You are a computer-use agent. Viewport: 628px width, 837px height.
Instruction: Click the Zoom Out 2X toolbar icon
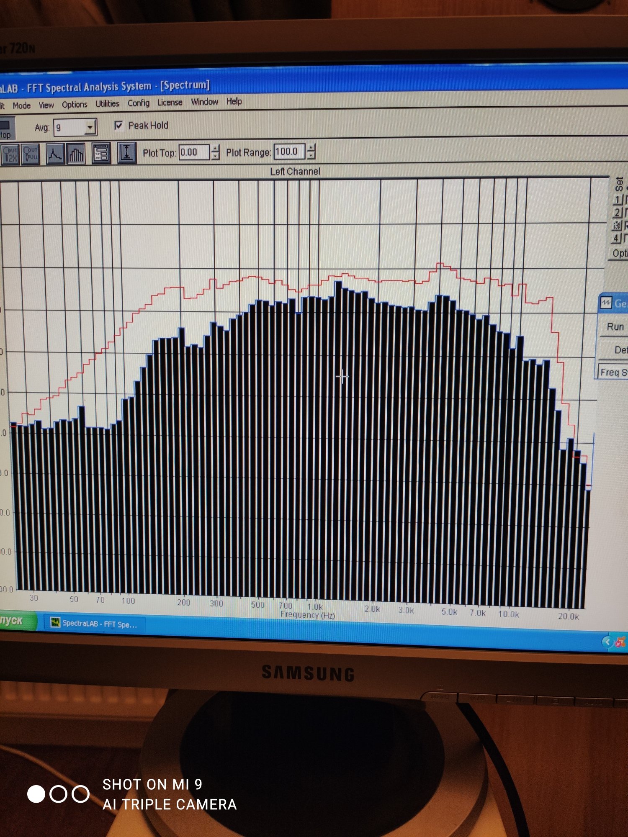[10, 154]
